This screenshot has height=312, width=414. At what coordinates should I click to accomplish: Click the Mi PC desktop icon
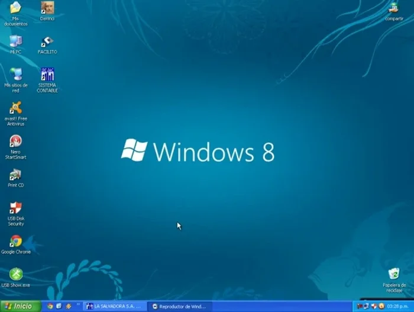pos(15,41)
